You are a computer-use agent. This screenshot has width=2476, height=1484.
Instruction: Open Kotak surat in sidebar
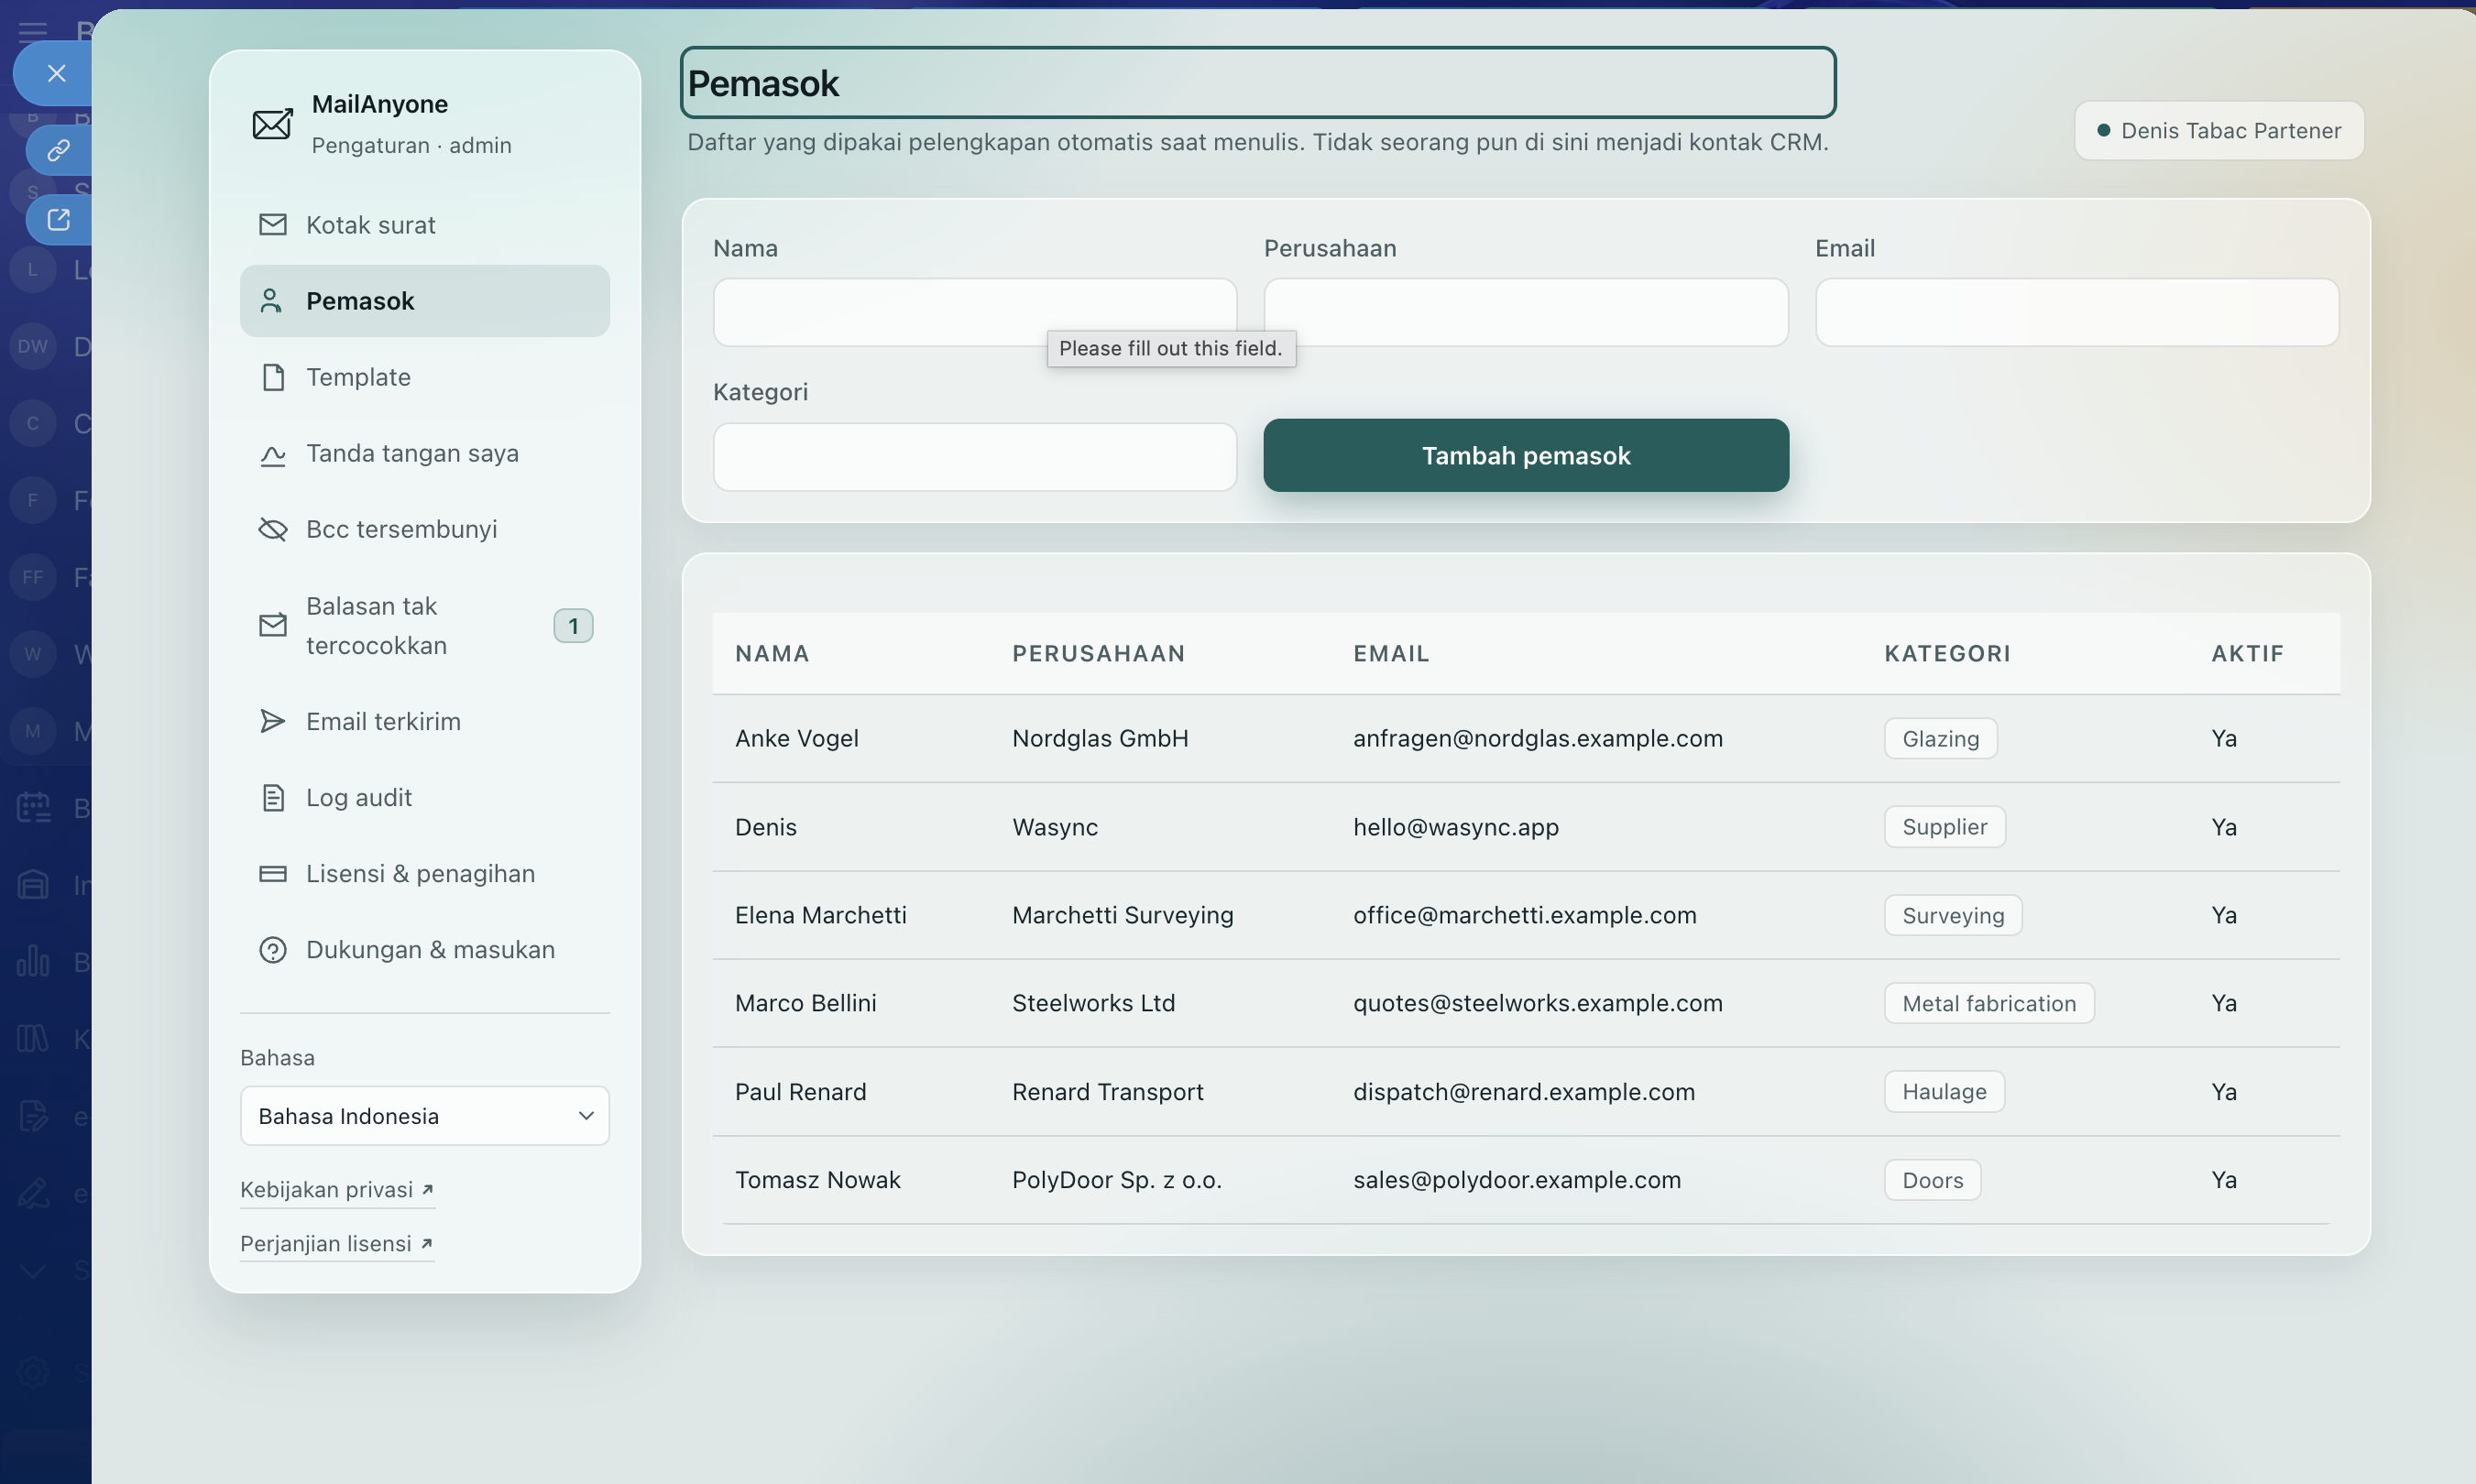point(424,225)
